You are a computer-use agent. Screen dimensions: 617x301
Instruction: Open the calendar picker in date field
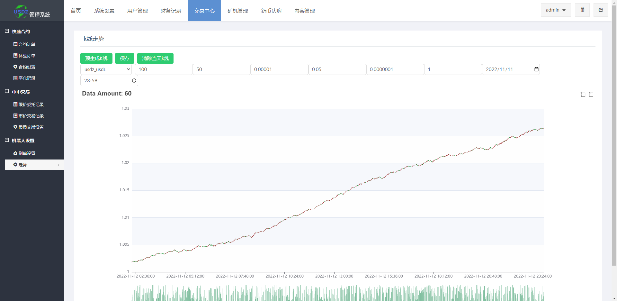click(536, 69)
